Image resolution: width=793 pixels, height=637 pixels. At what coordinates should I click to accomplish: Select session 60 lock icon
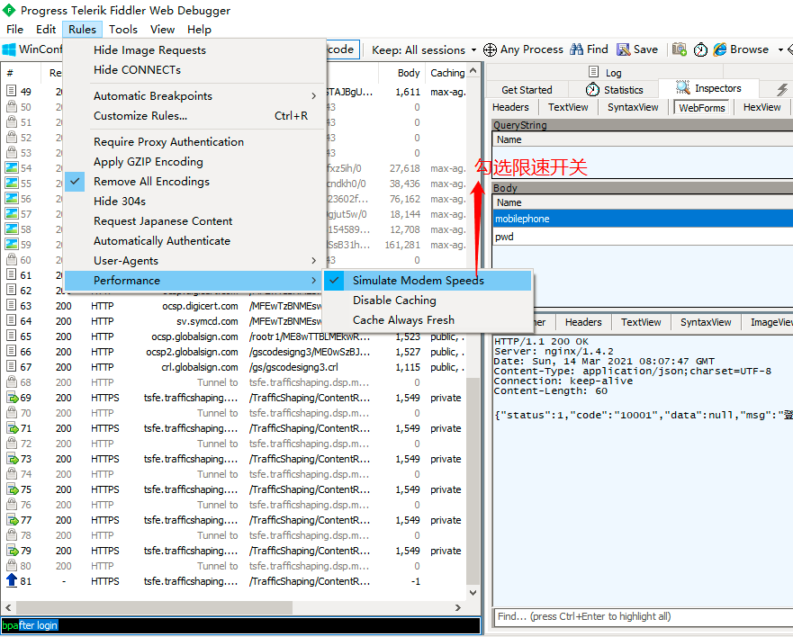pos(11,259)
